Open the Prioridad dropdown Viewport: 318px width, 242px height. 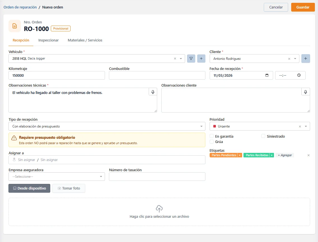click(x=306, y=126)
